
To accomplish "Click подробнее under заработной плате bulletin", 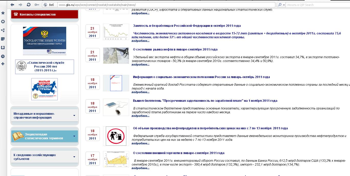I will tap(141, 116).
